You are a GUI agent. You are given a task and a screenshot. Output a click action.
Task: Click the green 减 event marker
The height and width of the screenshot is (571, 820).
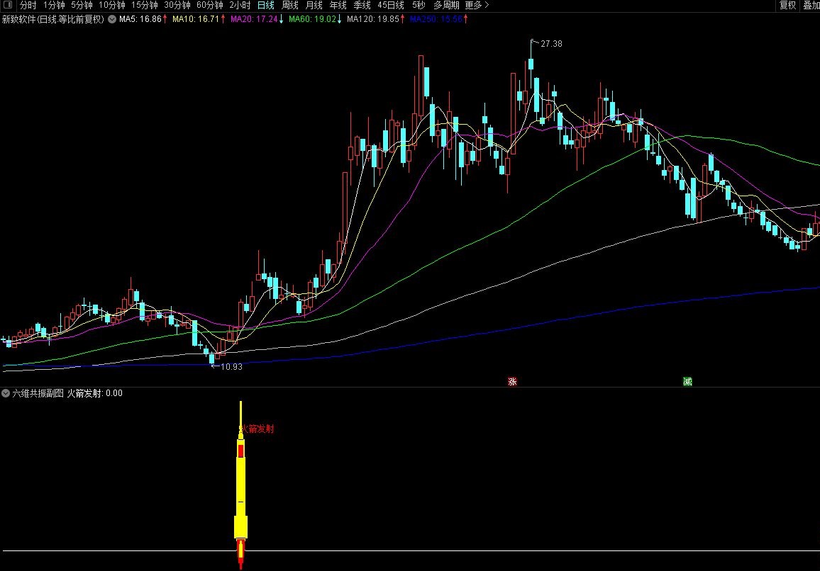click(687, 381)
